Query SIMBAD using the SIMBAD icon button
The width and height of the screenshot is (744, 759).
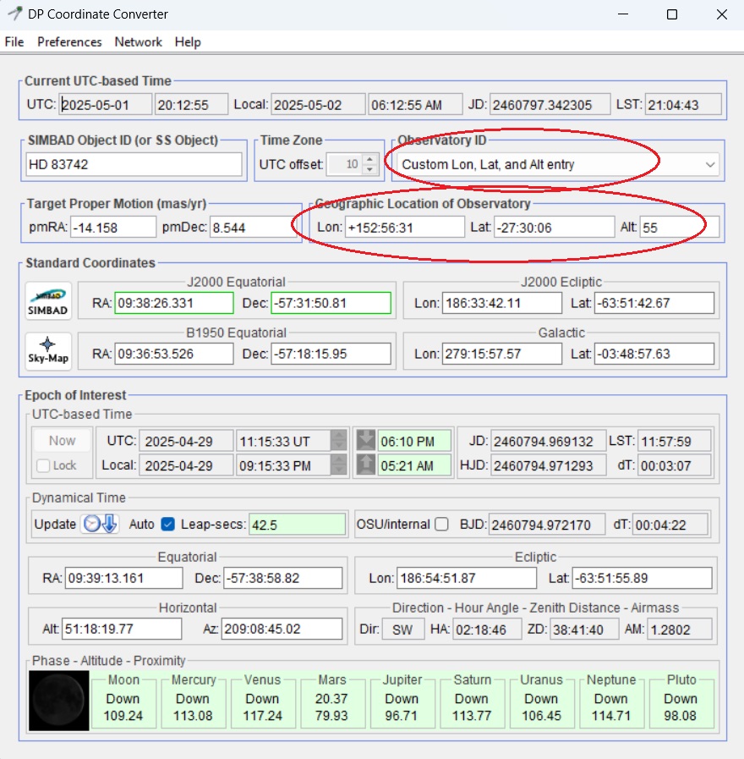[x=48, y=301]
